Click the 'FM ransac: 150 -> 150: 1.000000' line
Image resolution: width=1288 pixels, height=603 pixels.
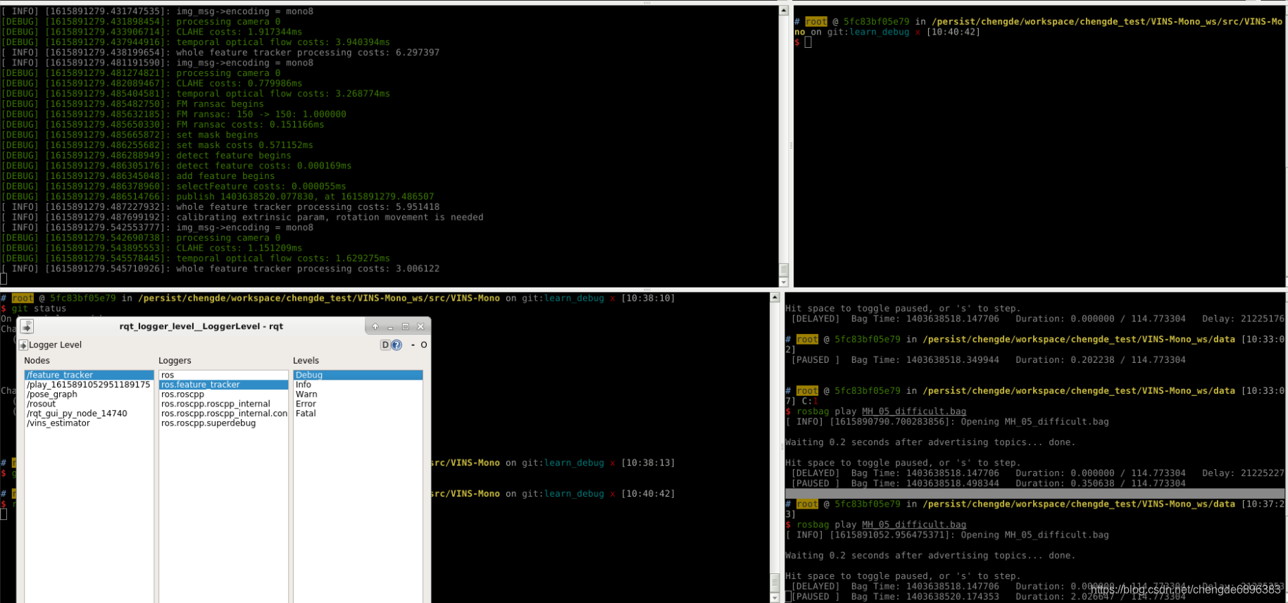[173, 114]
